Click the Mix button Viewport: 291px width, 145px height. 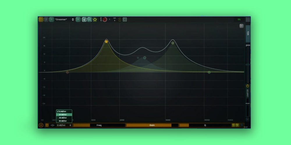pyautogui.click(x=248, y=34)
